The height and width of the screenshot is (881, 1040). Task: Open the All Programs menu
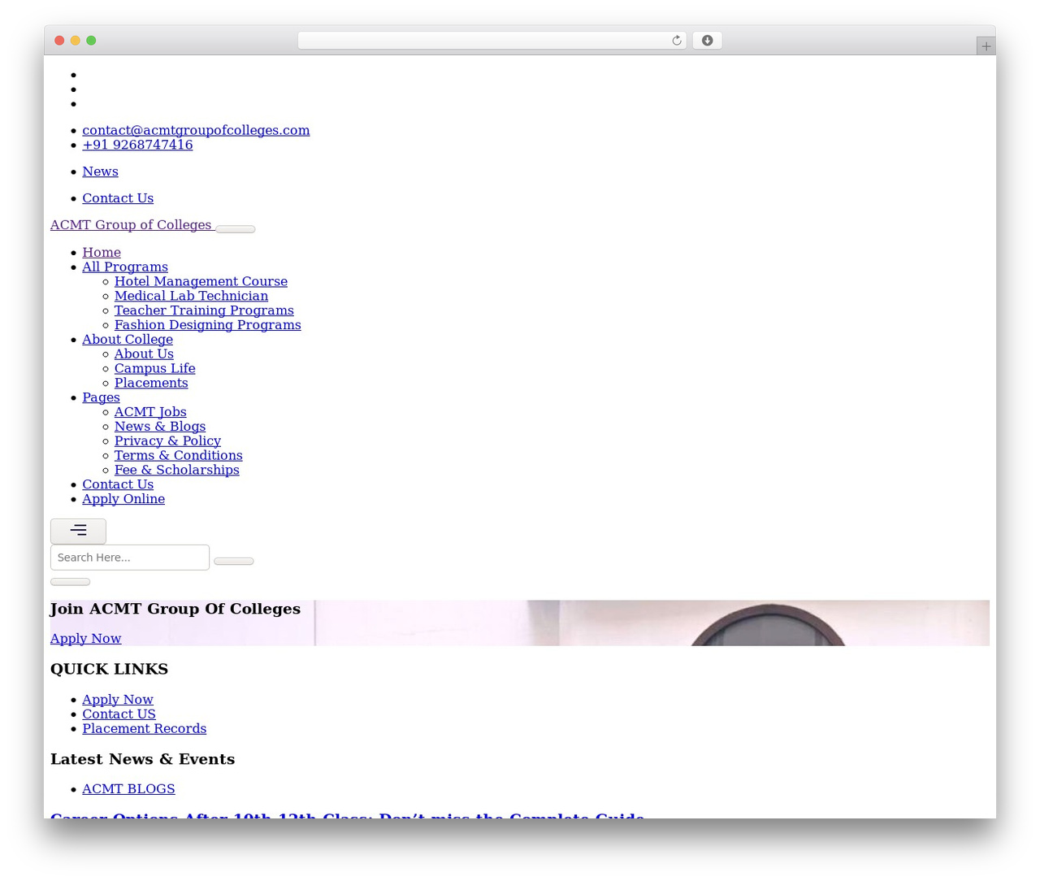point(125,267)
